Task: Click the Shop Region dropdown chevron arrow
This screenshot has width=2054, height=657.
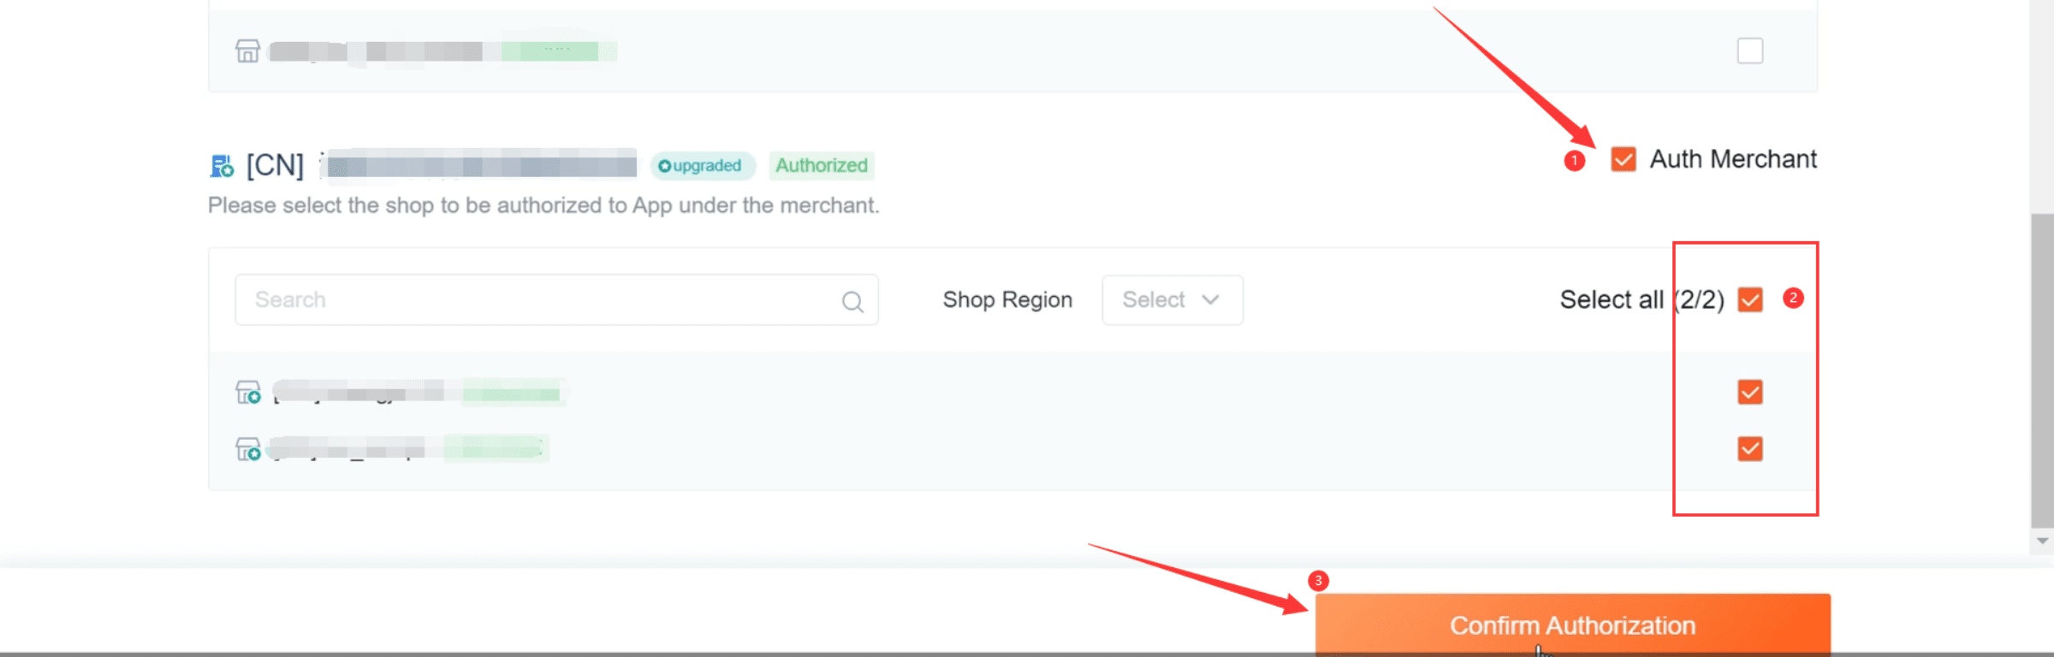Action: coord(1210,299)
